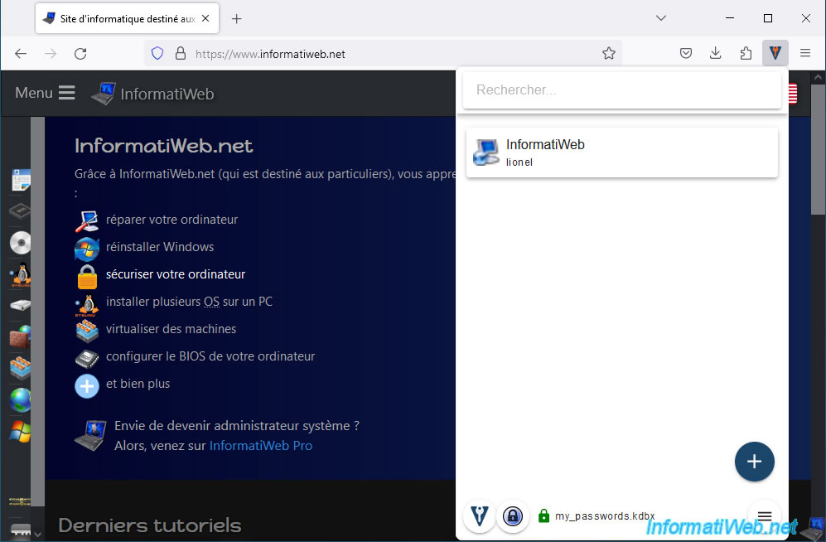
Task: Click installer plusieurs OS sur un PC
Action: pos(189,302)
